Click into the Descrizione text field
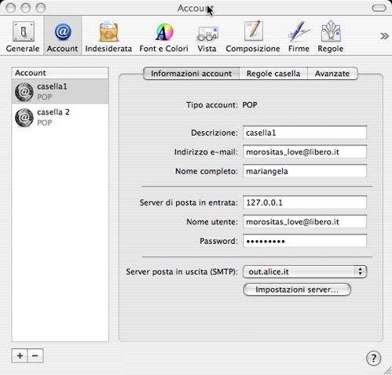The image size is (392, 375). click(x=305, y=133)
